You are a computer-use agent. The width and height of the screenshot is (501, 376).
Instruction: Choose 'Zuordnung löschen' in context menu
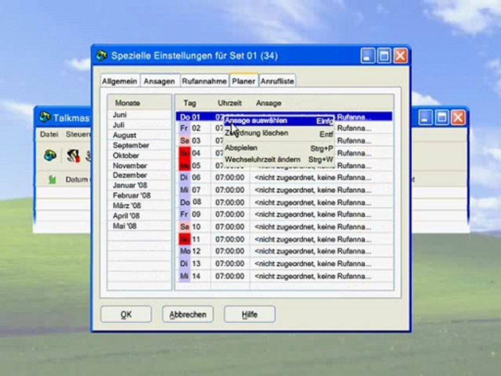(x=279, y=134)
